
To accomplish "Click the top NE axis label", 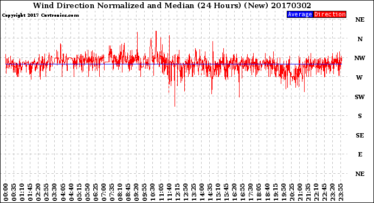I will (360, 19).
